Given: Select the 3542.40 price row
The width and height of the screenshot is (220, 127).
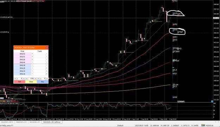Looking at the screenshot, I should click(x=22, y=63).
